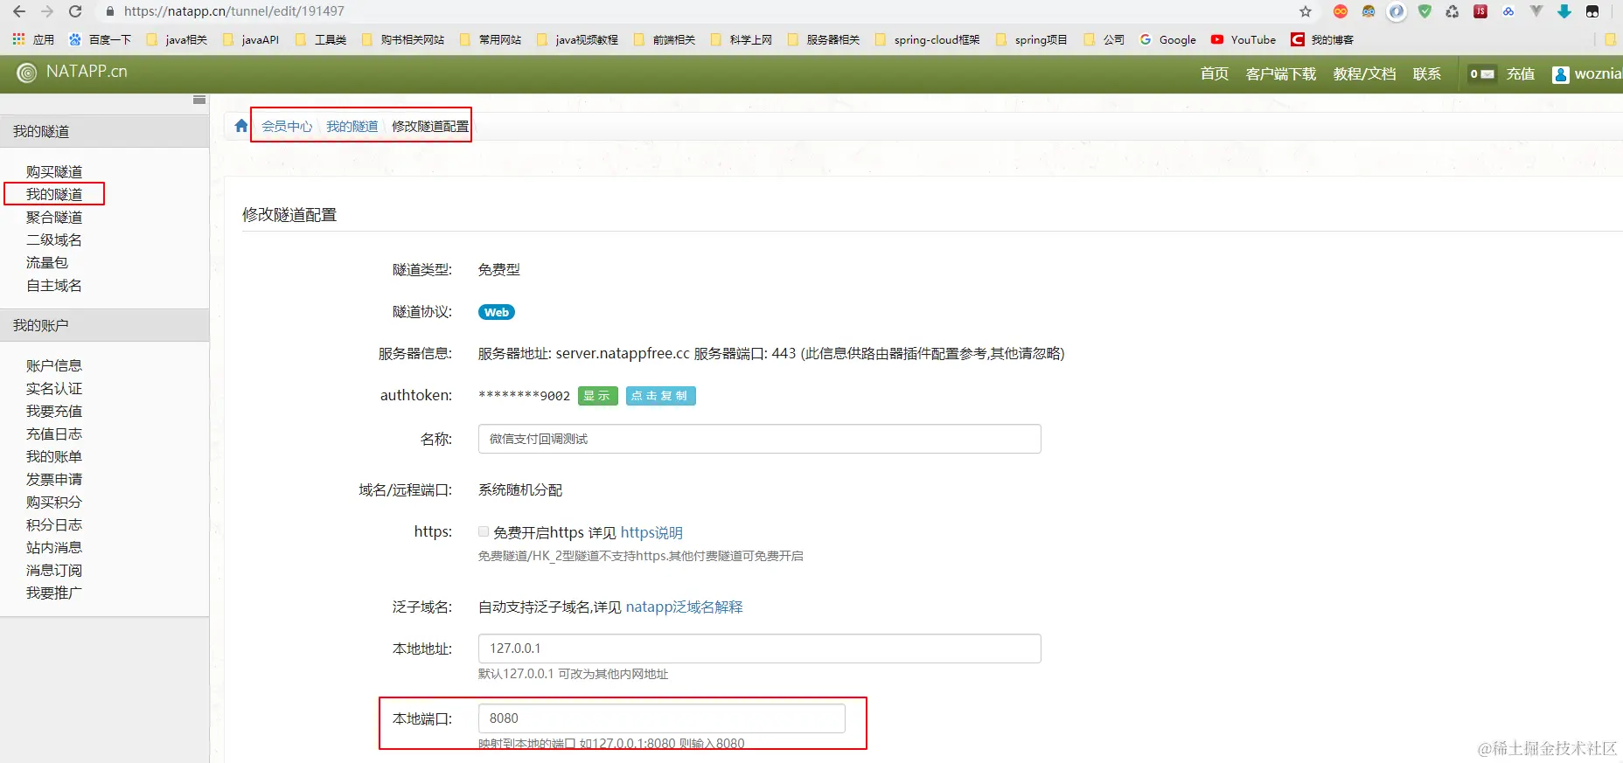
Task: Open the YouTube bookmark
Action: (1243, 39)
